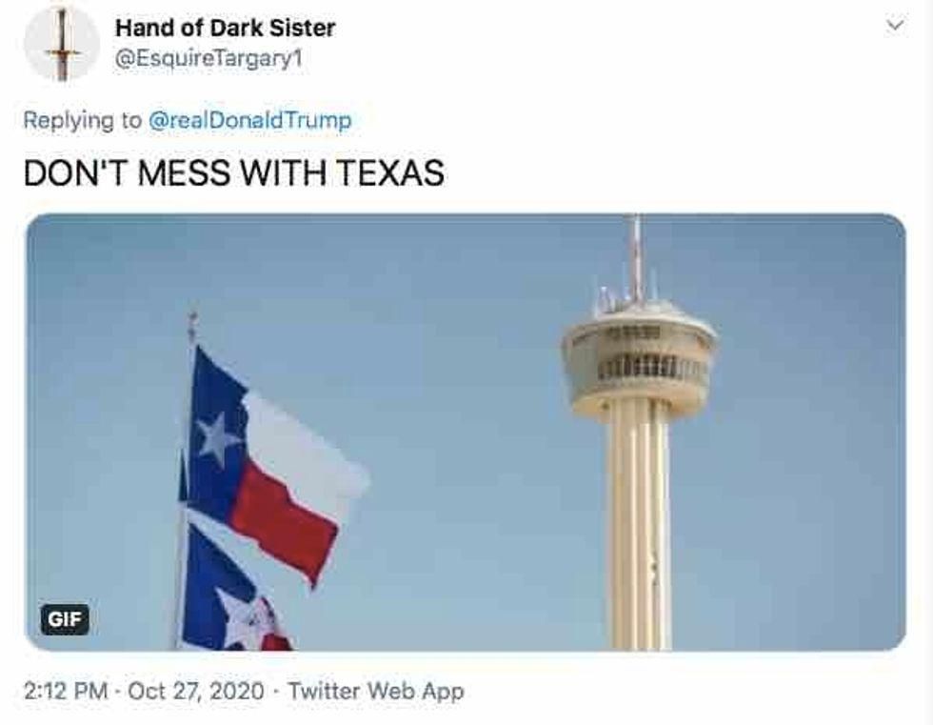Select the DON'T MESS WITH TEXAS tweet text

pos(234,172)
